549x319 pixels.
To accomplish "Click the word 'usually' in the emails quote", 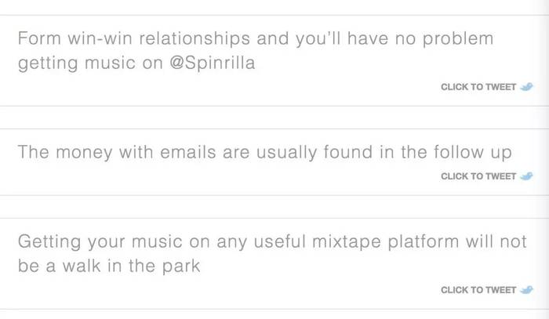I will pyautogui.click(x=286, y=153).
